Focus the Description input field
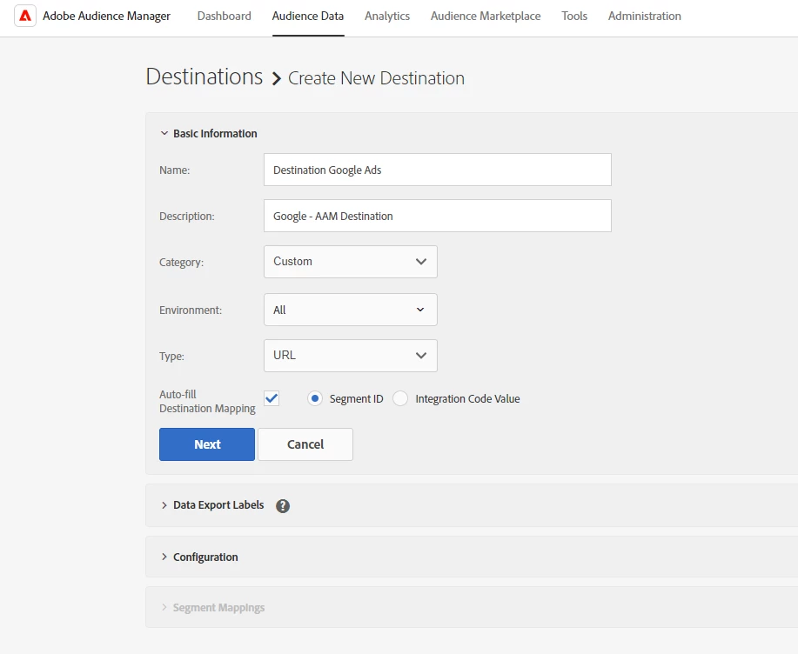This screenshot has width=798, height=654. (x=438, y=216)
